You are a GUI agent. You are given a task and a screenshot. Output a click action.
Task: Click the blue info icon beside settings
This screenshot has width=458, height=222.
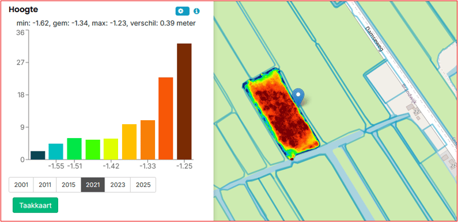[x=197, y=11]
